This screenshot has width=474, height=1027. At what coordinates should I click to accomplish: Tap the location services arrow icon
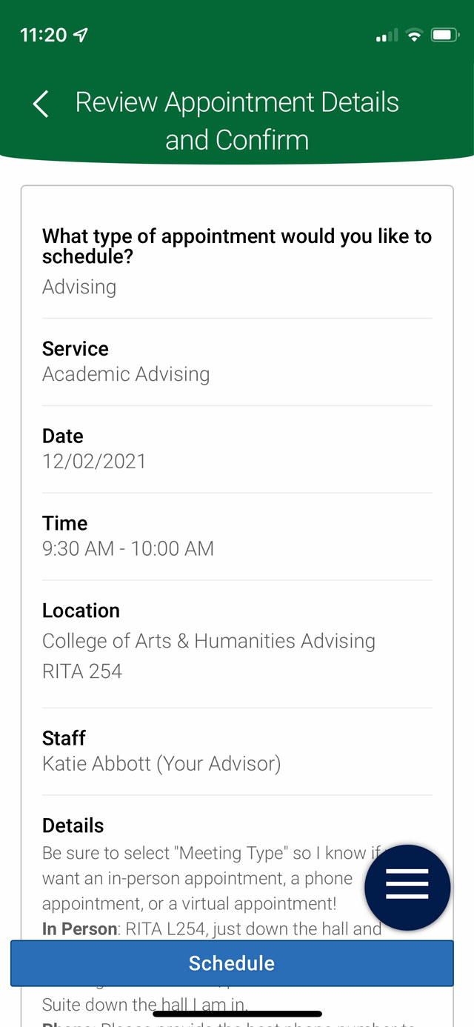81,35
